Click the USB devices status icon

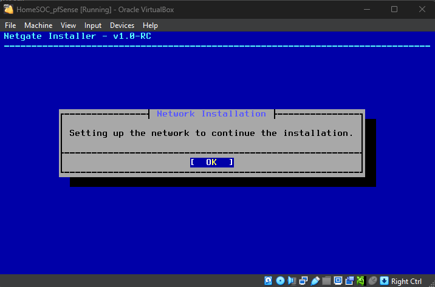(x=315, y=281)
